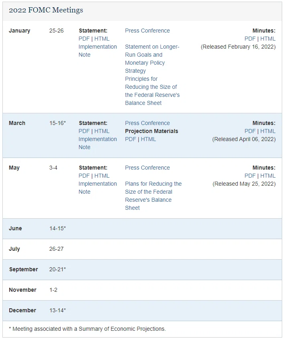Open Statement on Longer-Run Goals link
The image size is (285, 340).
click(x=152, y=59)
